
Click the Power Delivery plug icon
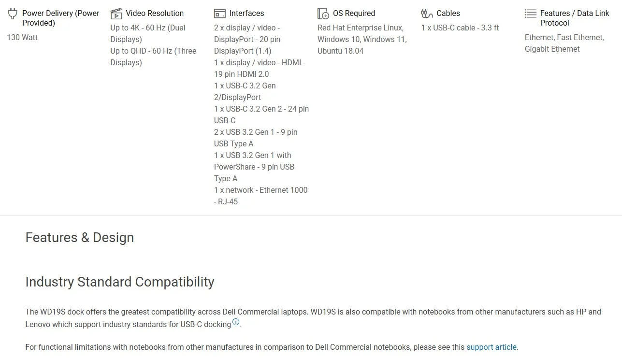tap(13, 14)
